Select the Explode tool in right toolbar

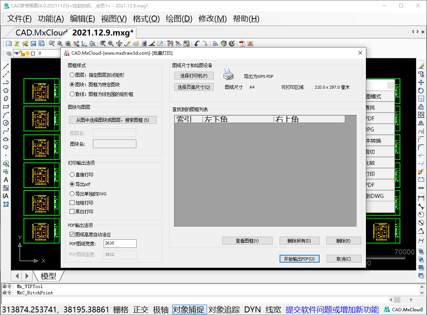click(421, 172)
